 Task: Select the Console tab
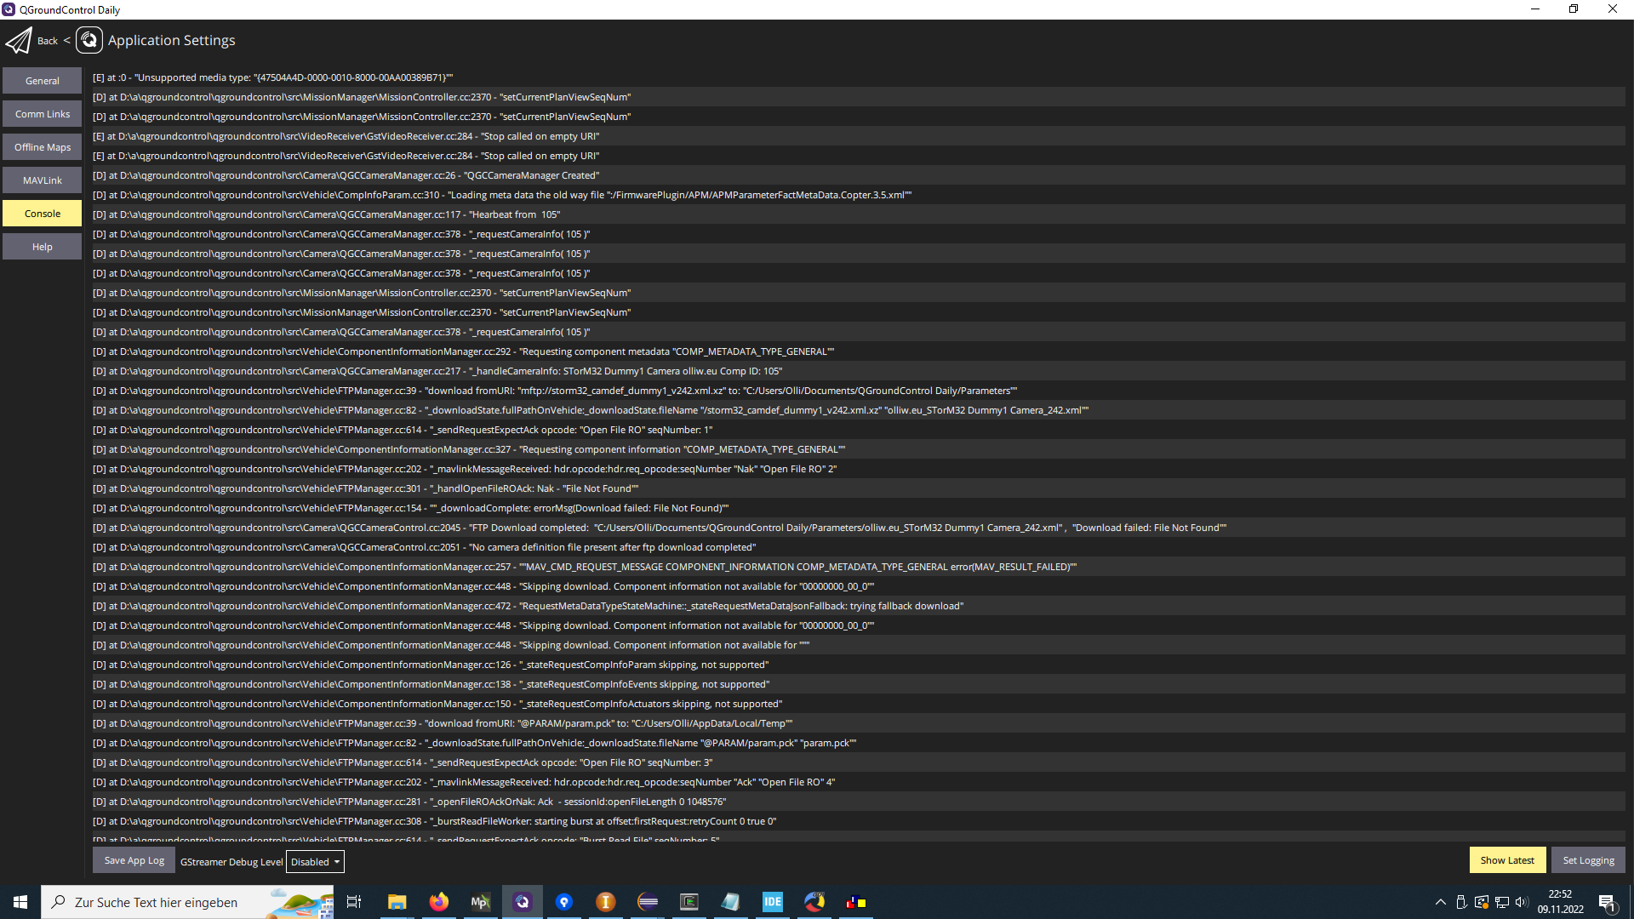(x=43, y=214)
